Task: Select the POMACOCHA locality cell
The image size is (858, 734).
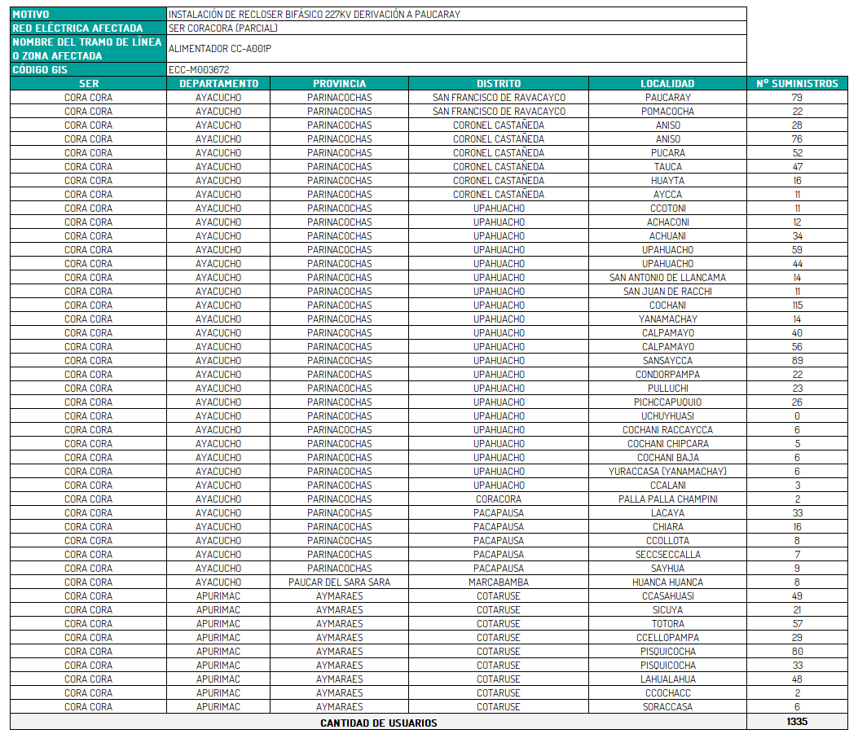Action: pos(667,112)
